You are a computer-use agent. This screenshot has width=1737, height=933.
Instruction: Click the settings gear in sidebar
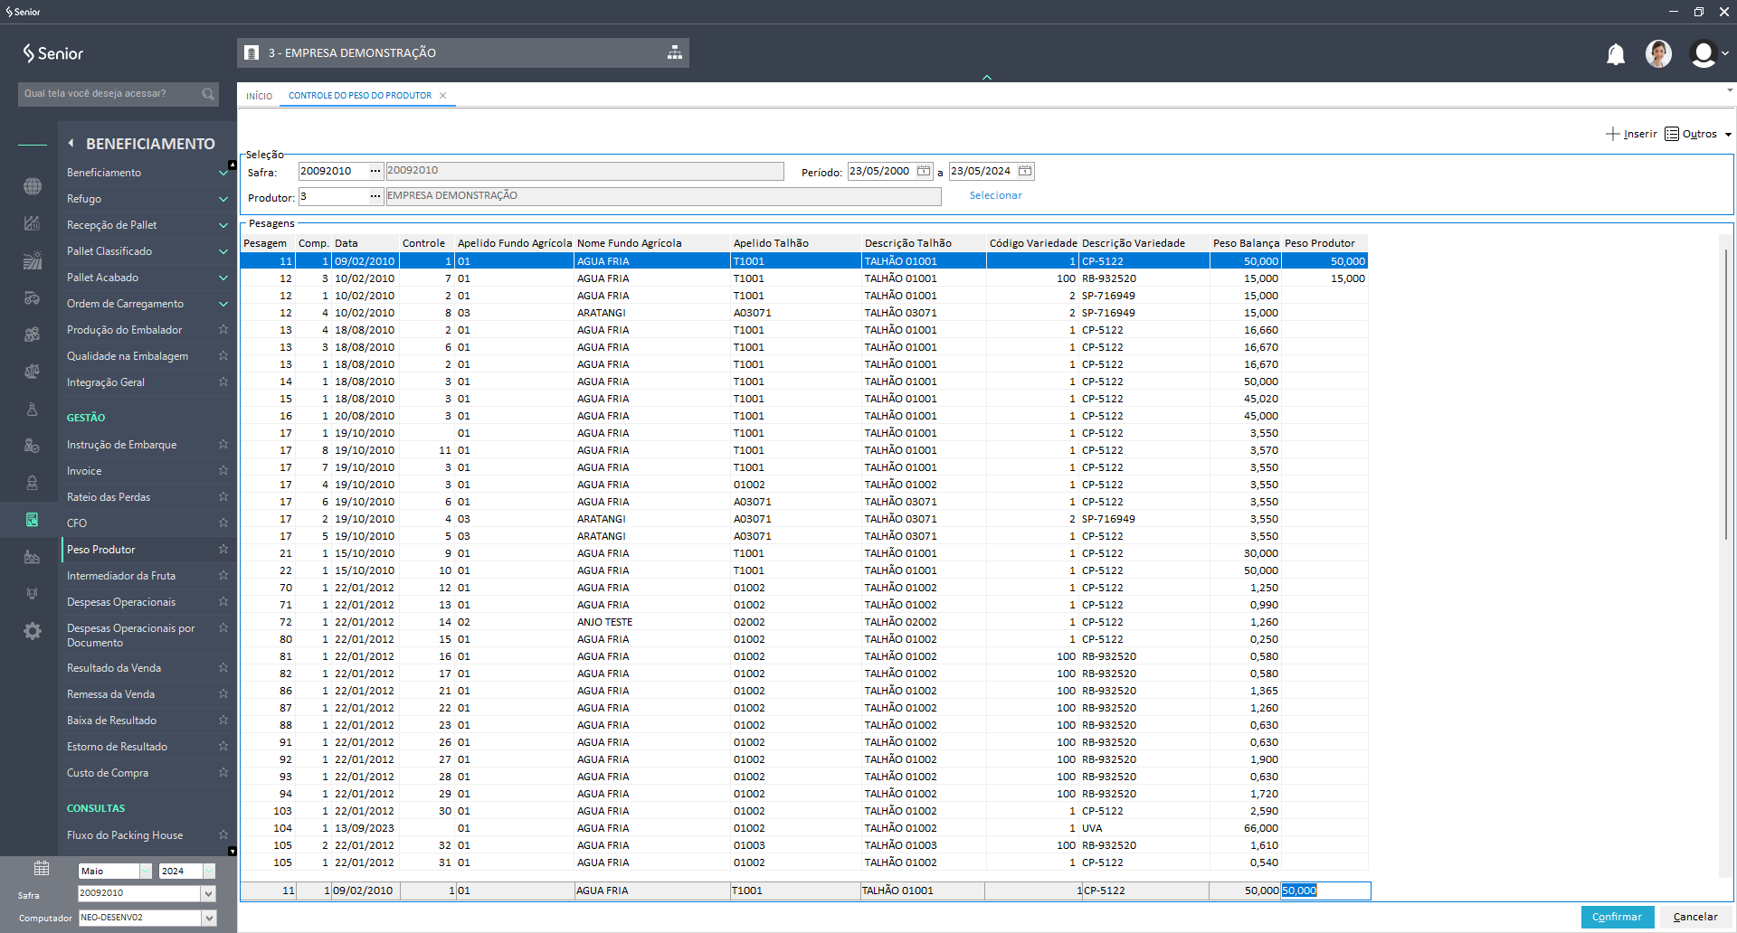33,631
